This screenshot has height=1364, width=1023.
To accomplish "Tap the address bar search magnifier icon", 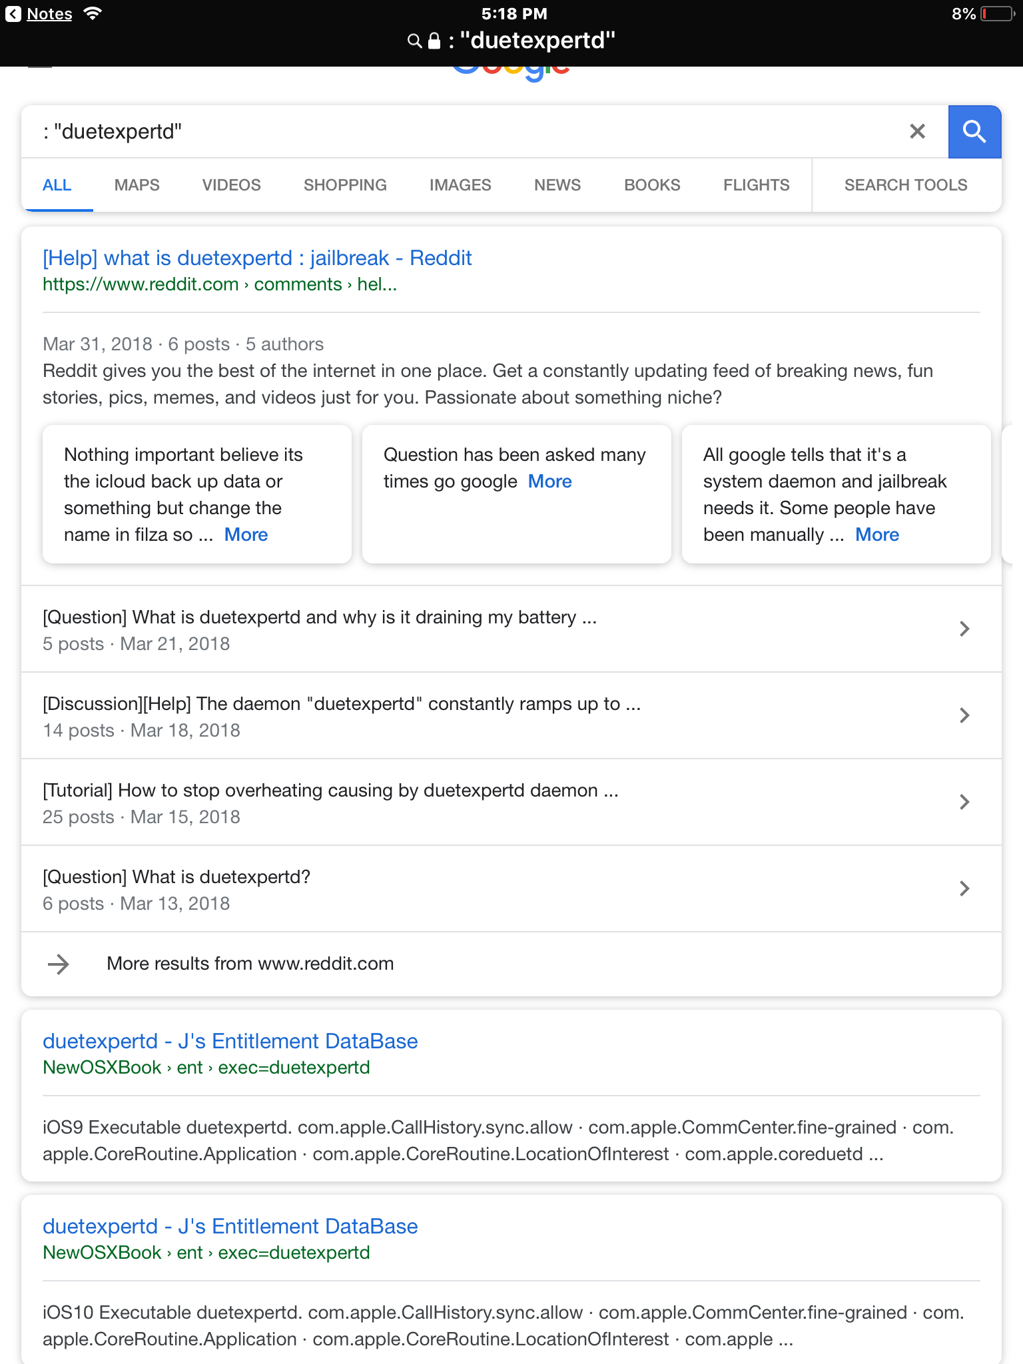I will click(414, 41).
